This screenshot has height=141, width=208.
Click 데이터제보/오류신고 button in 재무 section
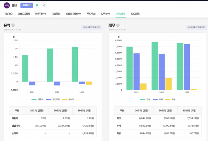tap(196, 28)
